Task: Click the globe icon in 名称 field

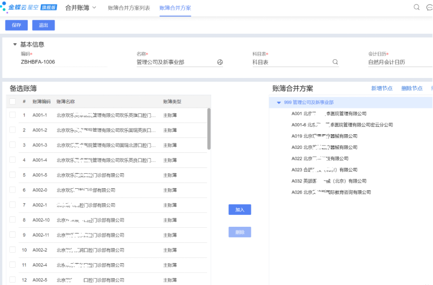Action: (220, 62)
